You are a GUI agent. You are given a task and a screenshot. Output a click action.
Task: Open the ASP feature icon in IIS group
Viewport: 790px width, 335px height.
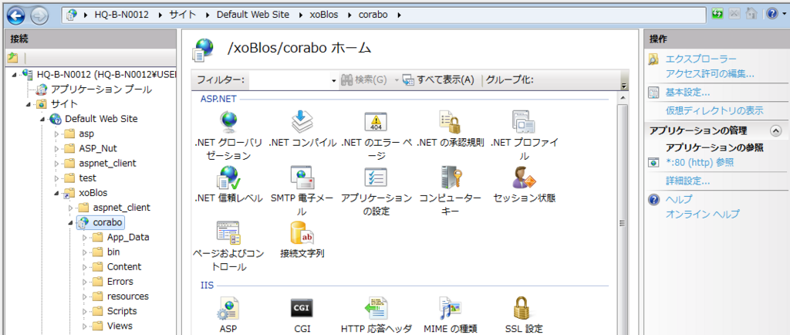[x=228, y=308]
